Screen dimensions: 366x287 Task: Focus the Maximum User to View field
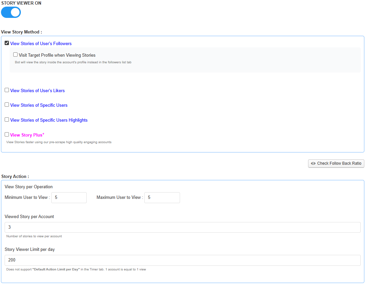tap(162, 198)
